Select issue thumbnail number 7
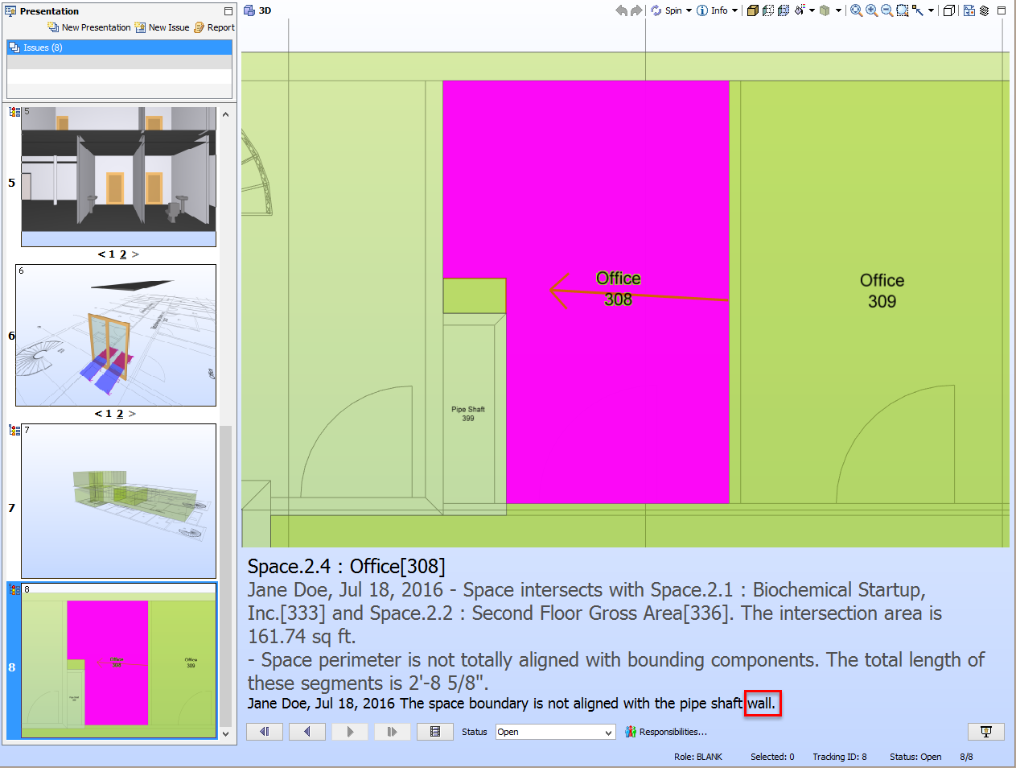Image resolution: width=1016 pixels, height=768 pixels. pyautogui.click(x=118, y=501)
